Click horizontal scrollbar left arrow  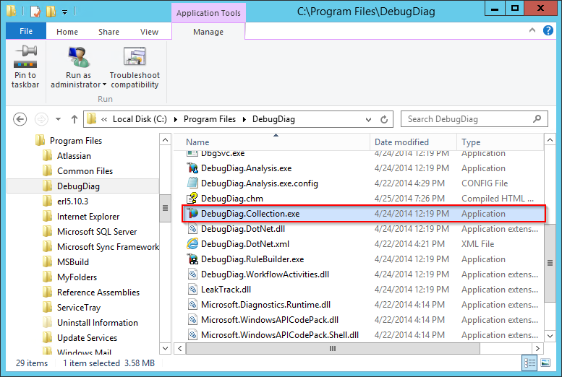pyautogui.click(x=180, y=348)
